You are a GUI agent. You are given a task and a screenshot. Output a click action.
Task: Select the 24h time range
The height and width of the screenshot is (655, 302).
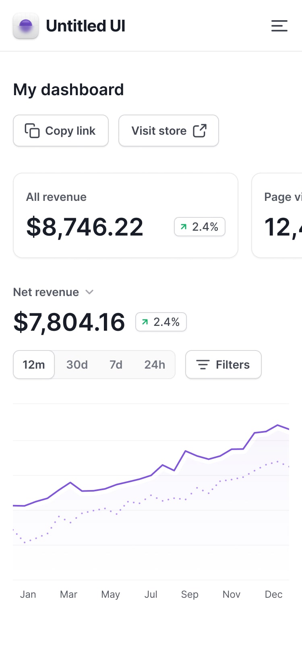click(155, 365)
